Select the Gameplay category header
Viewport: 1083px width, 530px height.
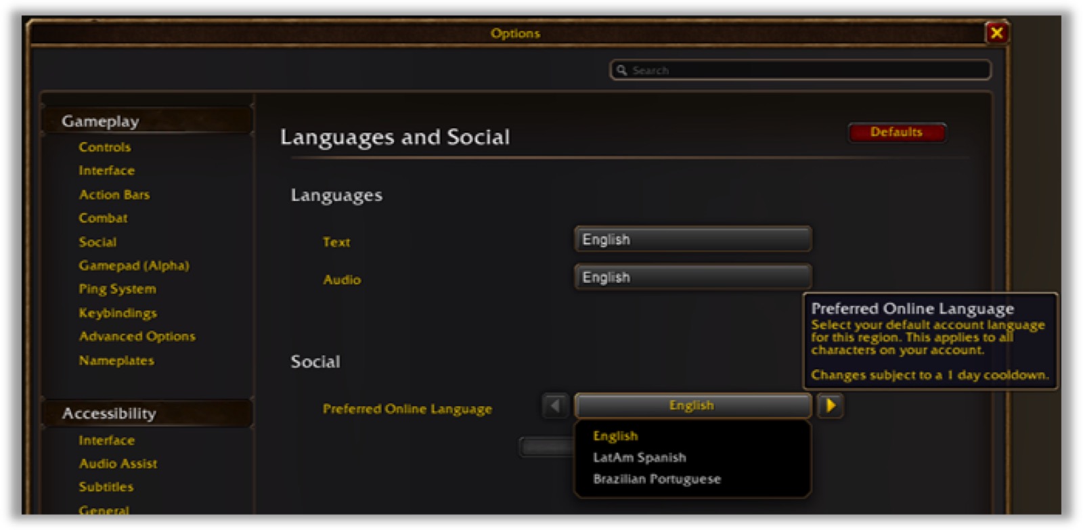(x=148, y=121)
